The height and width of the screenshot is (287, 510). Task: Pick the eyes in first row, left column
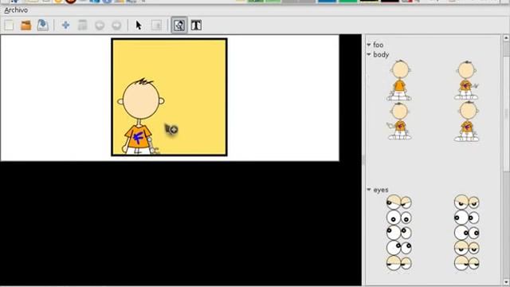click(x=398, y=202)
